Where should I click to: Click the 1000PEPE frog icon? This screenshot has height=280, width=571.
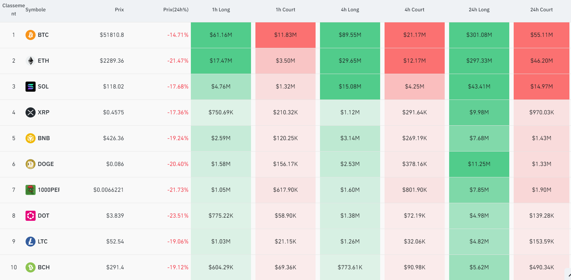click(x=31, y=190)
